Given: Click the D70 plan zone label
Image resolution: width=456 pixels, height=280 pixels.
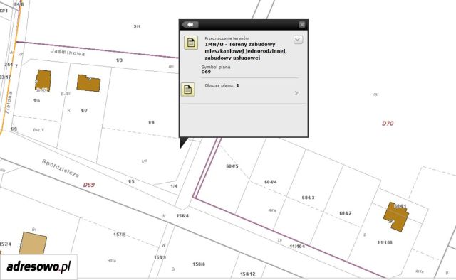Looking at the screenshot, I should coord(388,124).
